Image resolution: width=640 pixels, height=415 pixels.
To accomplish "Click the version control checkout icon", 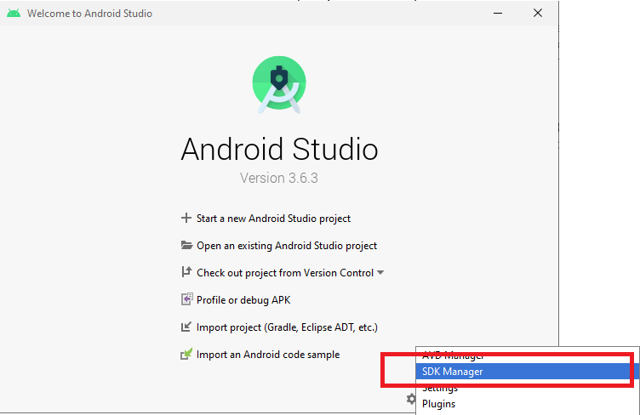I will [x=186, y=272].
